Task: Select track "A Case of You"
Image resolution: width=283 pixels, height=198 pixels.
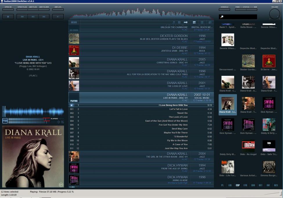Action: click(x=141, y=145)
